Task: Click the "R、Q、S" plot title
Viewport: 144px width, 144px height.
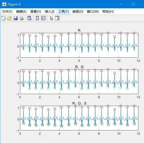Action: (79, 103)
